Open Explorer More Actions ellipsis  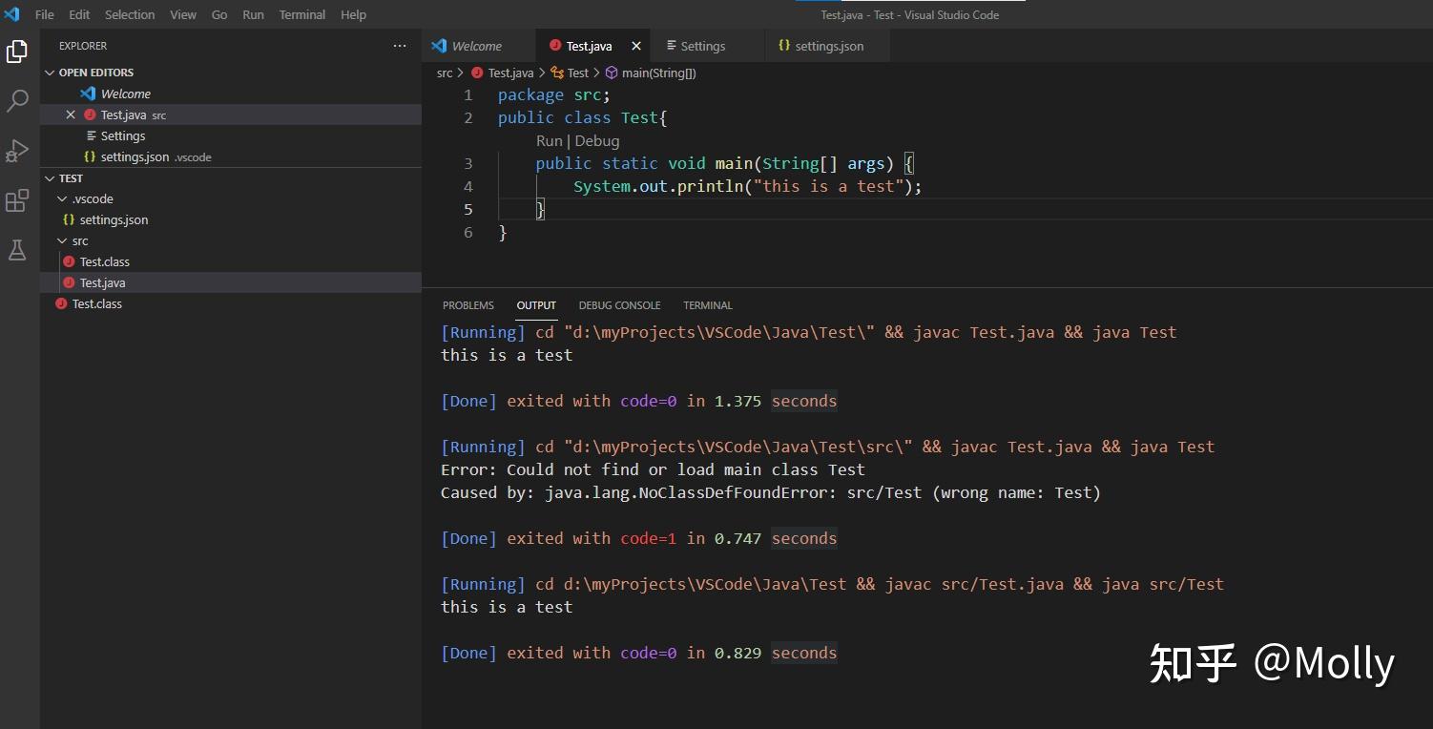pyautogui.click(x=400, y=45)
